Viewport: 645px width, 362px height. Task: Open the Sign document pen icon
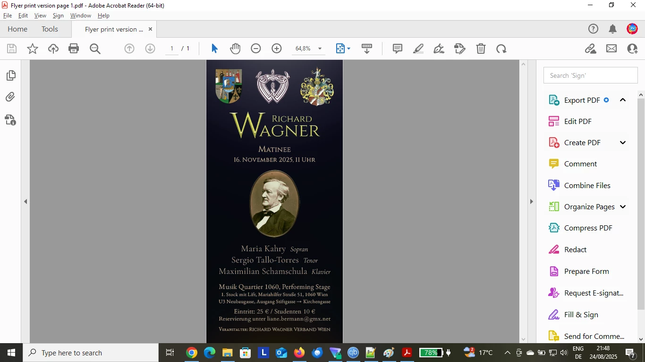439,49
